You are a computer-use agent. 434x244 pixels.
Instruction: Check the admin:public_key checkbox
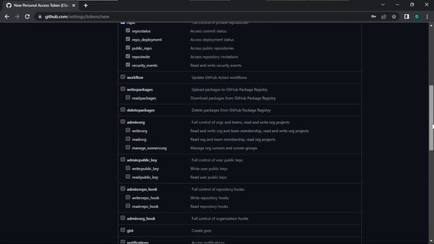pos(123,159)
